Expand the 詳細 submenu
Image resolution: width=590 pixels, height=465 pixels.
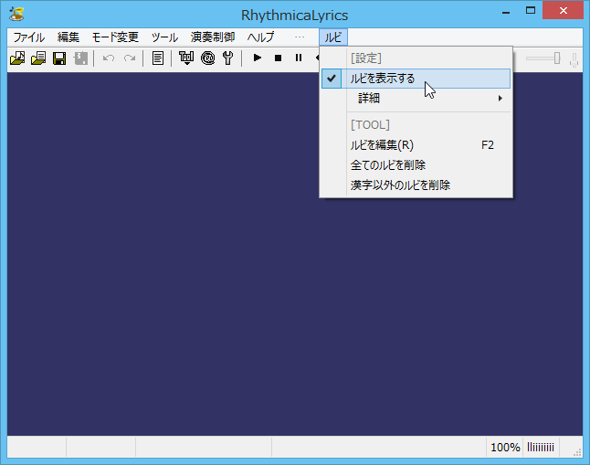(416, 99)
